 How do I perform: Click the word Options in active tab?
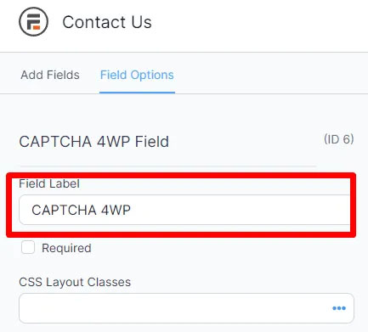click(152, 76)
